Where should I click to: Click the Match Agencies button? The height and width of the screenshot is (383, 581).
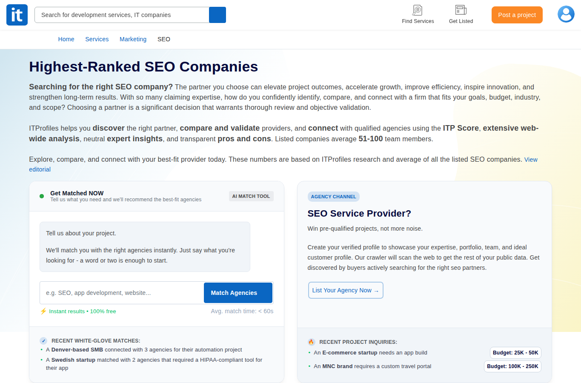click(x=238, y=293)
